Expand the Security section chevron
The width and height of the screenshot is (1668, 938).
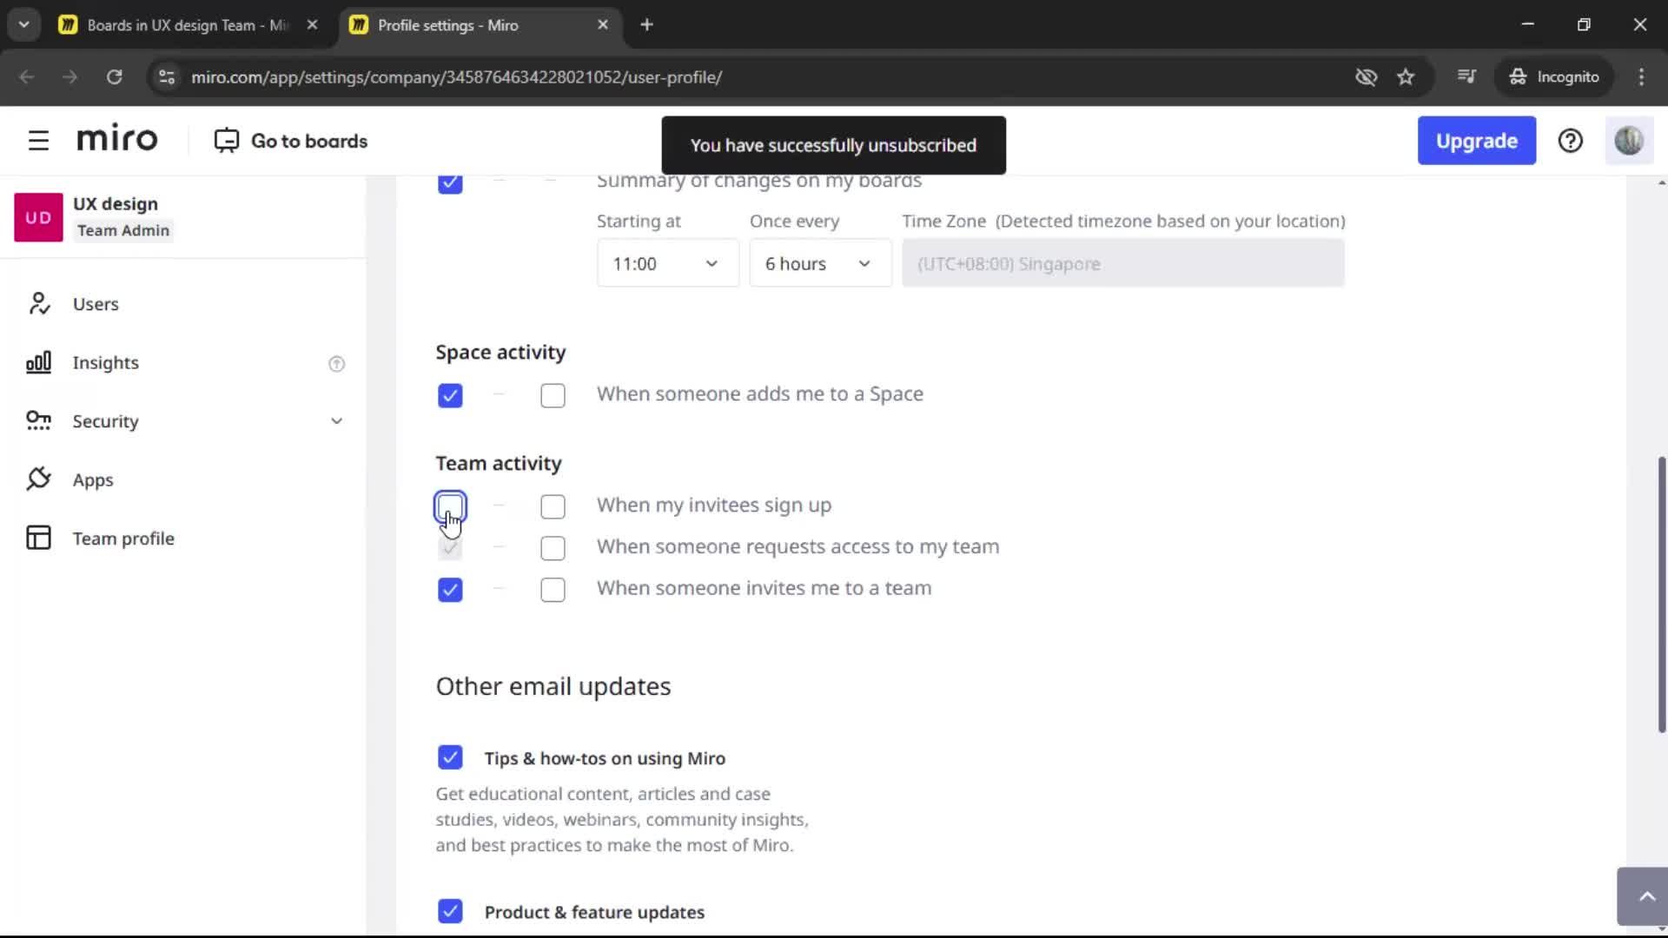[x=336, y=421]
